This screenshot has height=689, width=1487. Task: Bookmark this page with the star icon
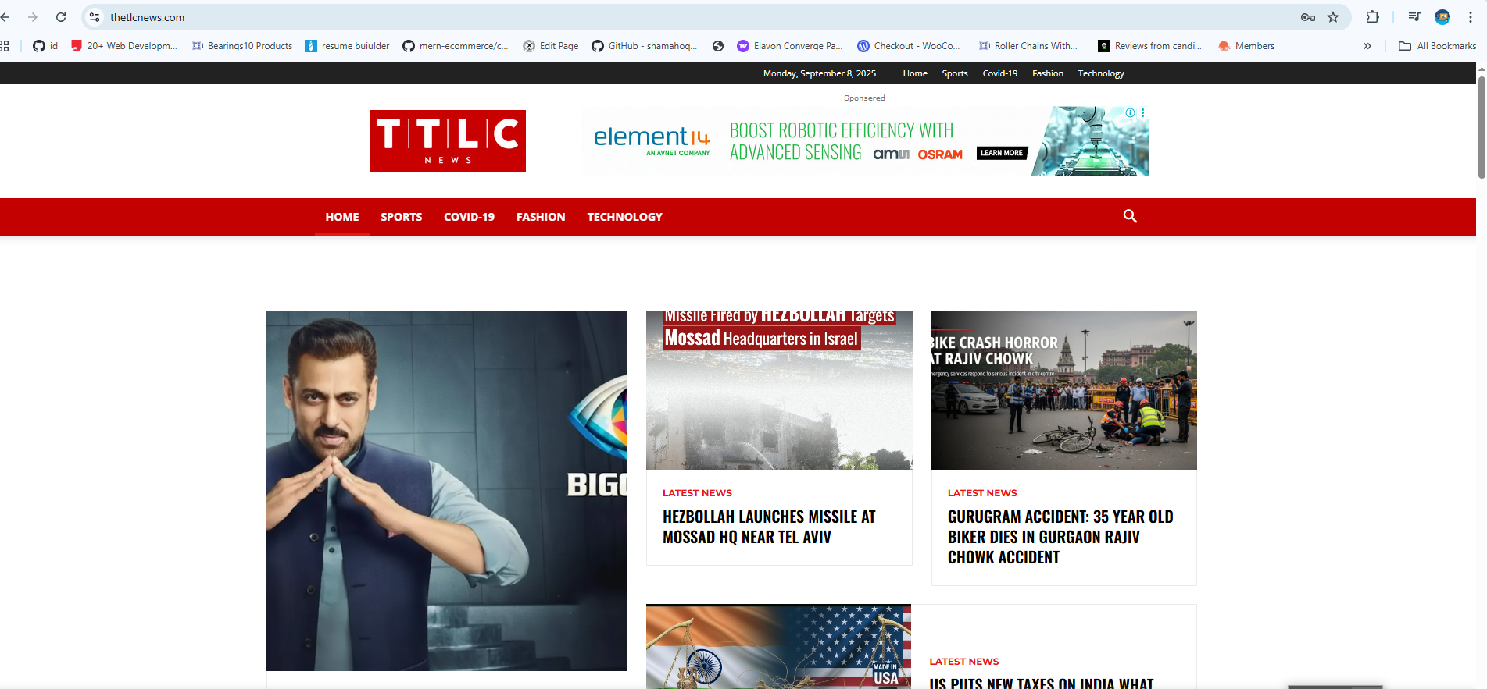pos(1333,17)
